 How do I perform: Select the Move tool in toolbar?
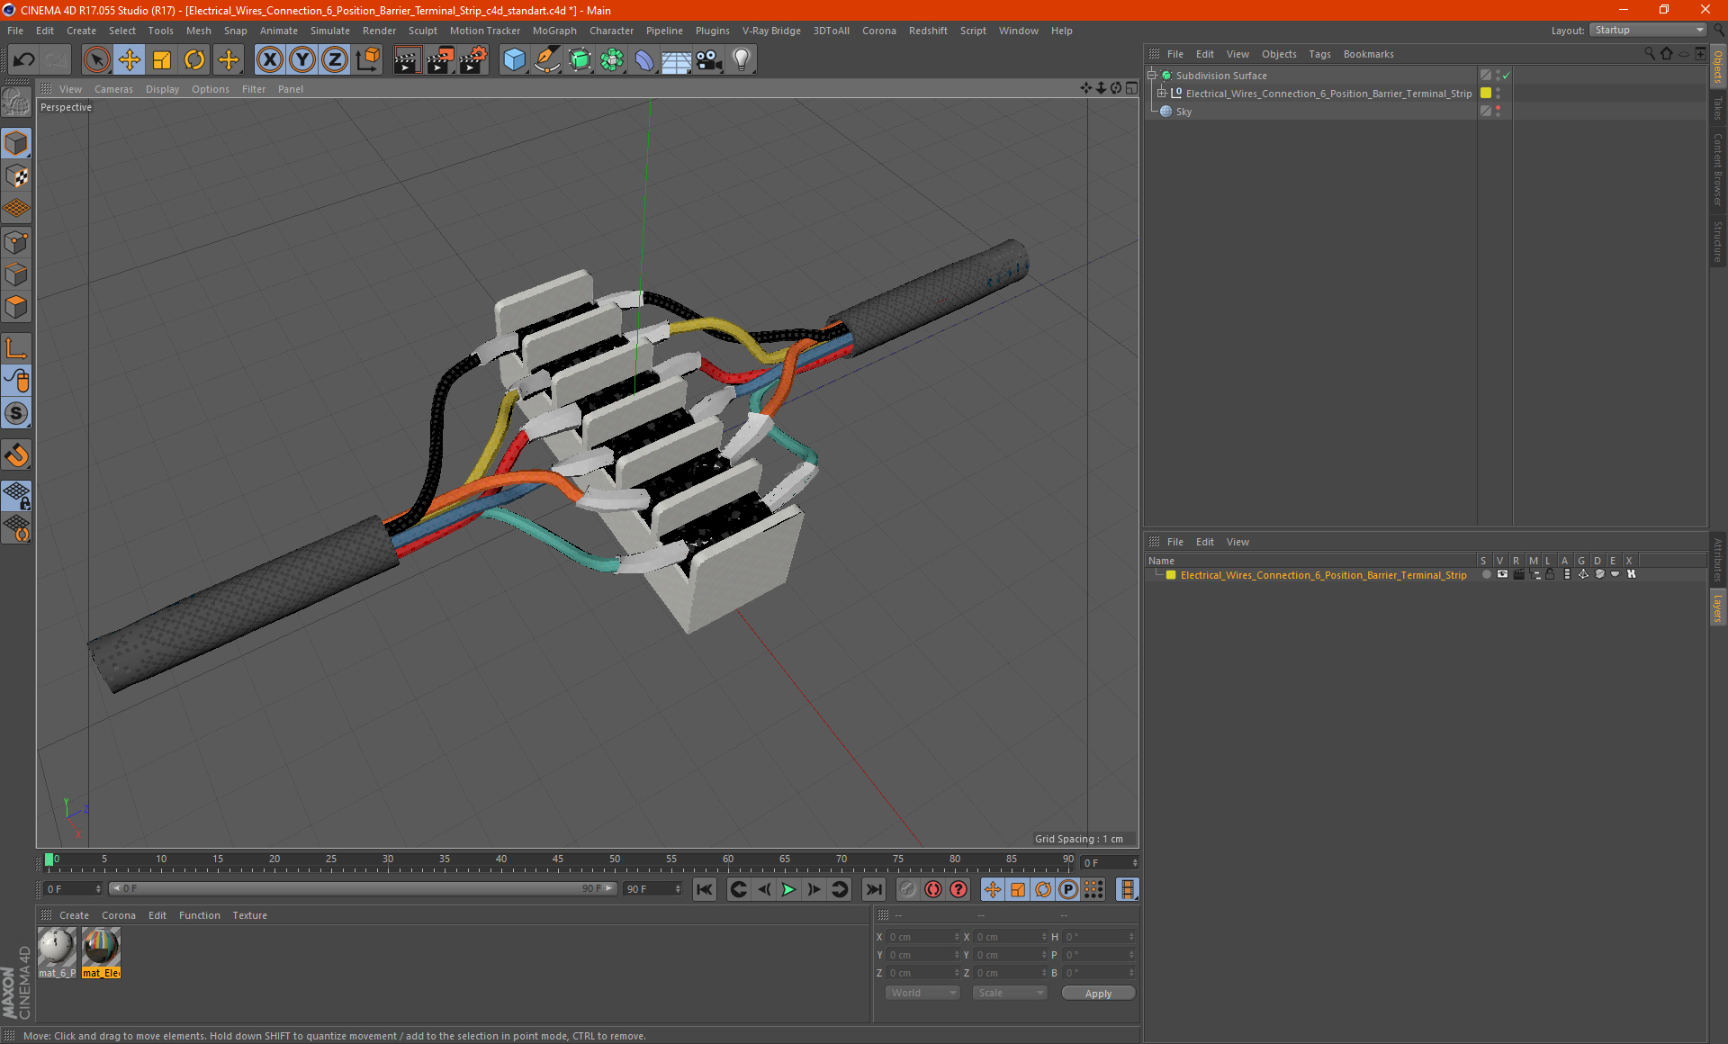tap(130, 60)
